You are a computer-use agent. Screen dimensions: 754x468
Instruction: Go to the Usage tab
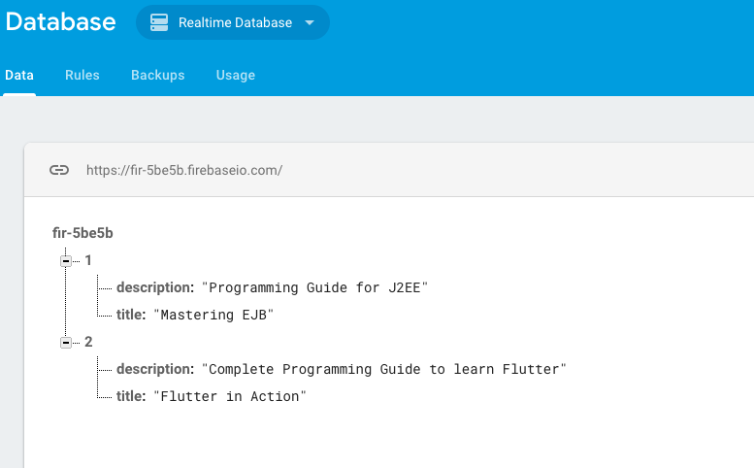tap(235, 75)
